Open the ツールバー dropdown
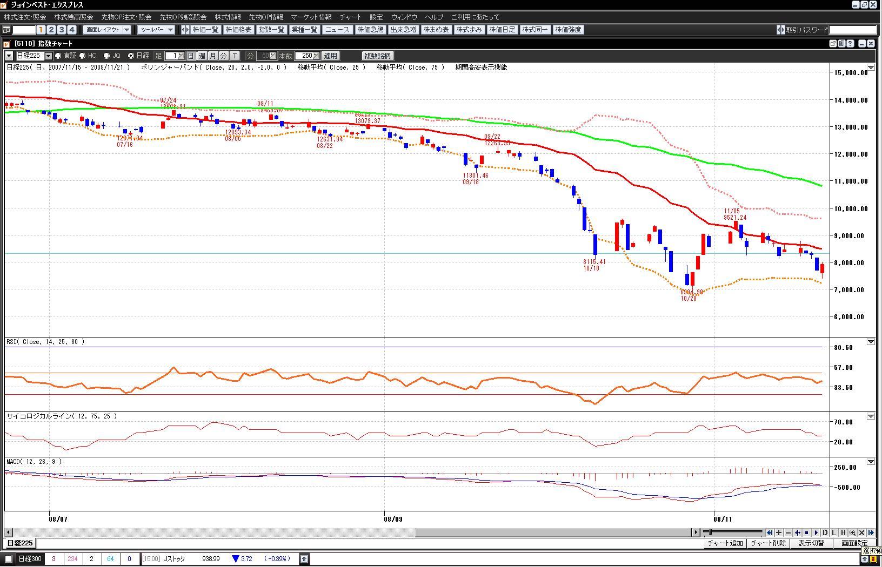 click(156, 30)
